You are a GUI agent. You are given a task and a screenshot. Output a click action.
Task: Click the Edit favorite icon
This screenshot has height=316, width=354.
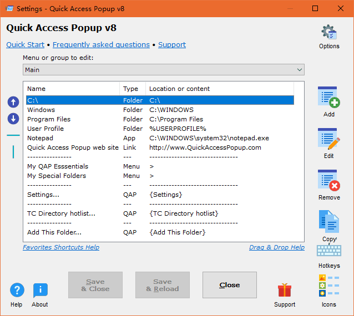[x=329, y=140]
